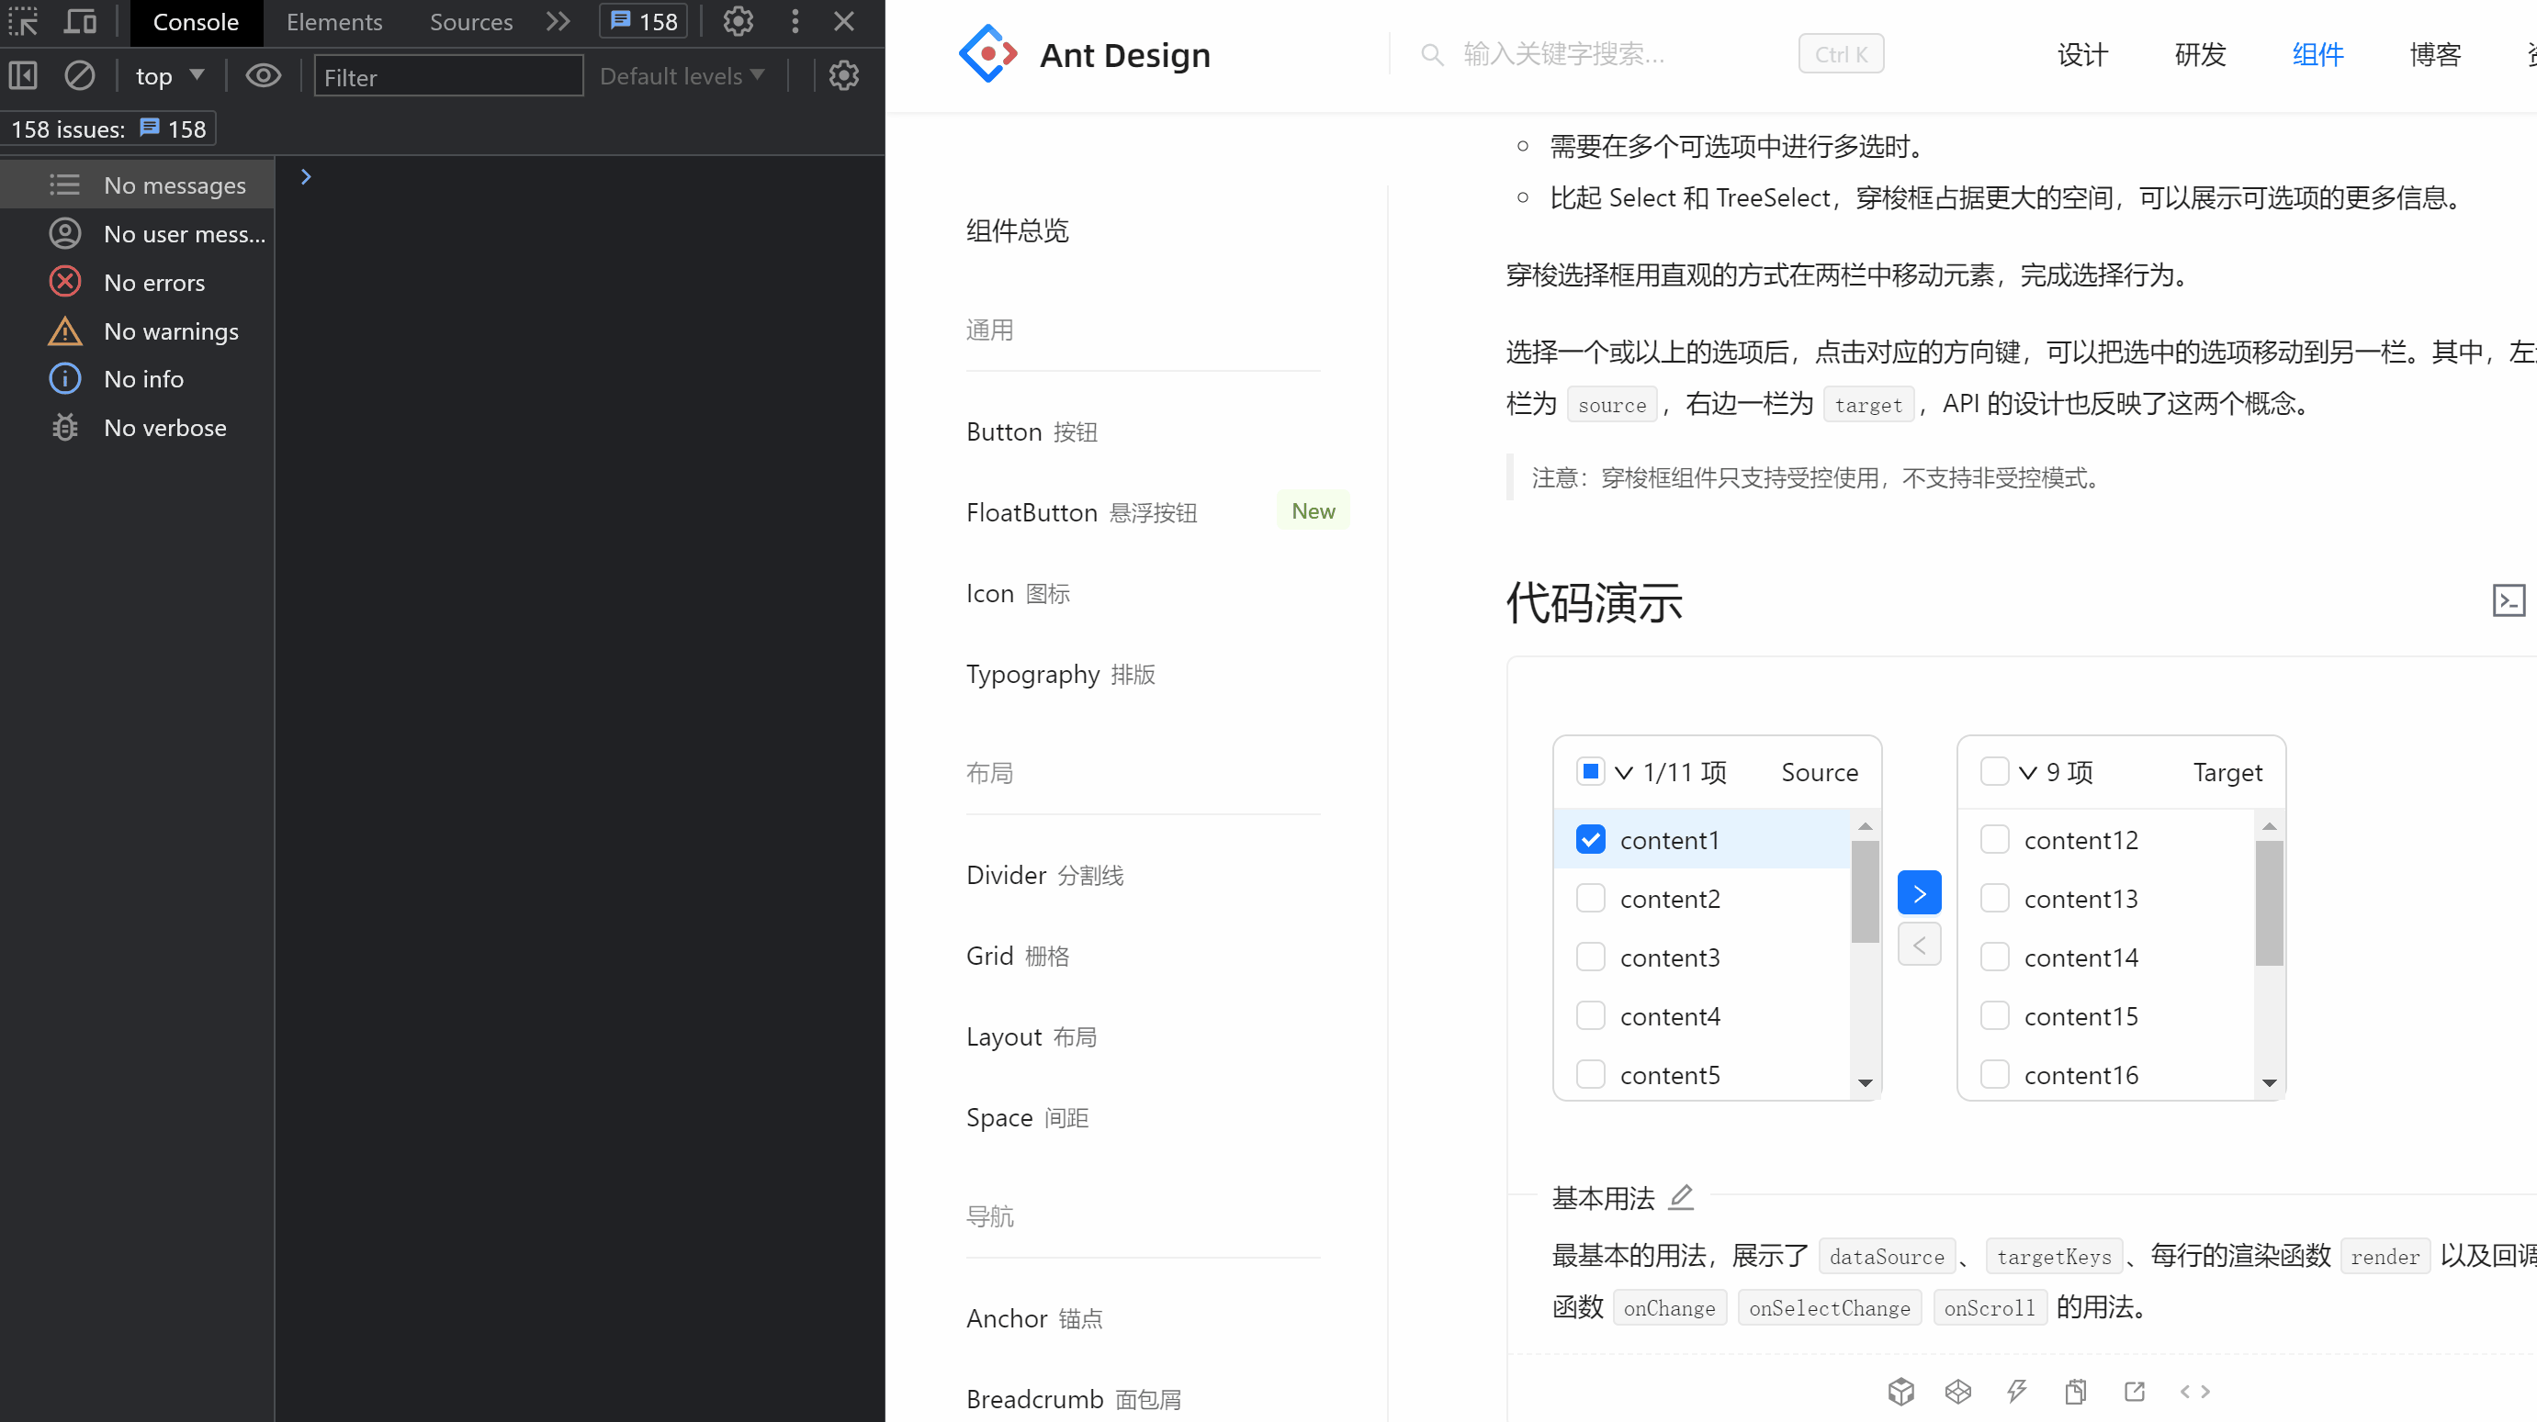Check the content2 checkbox in Source list
Screen dimensions: 2537x1422
click(x=1590, y=898)
